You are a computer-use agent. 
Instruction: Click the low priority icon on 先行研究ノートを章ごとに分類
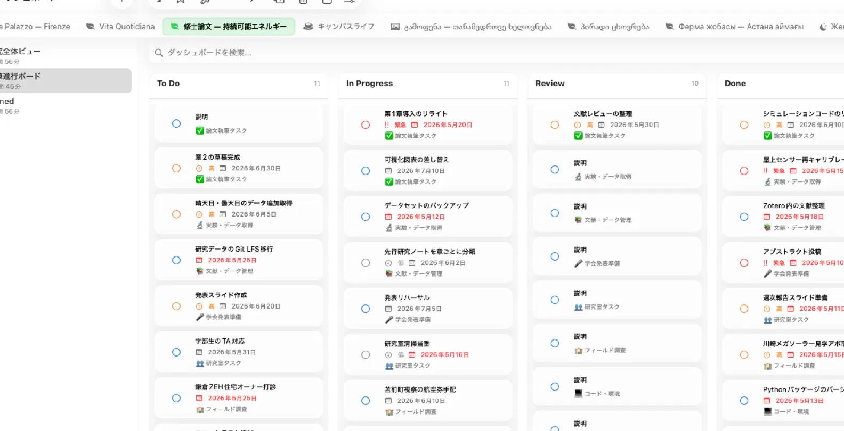point(388,263)
